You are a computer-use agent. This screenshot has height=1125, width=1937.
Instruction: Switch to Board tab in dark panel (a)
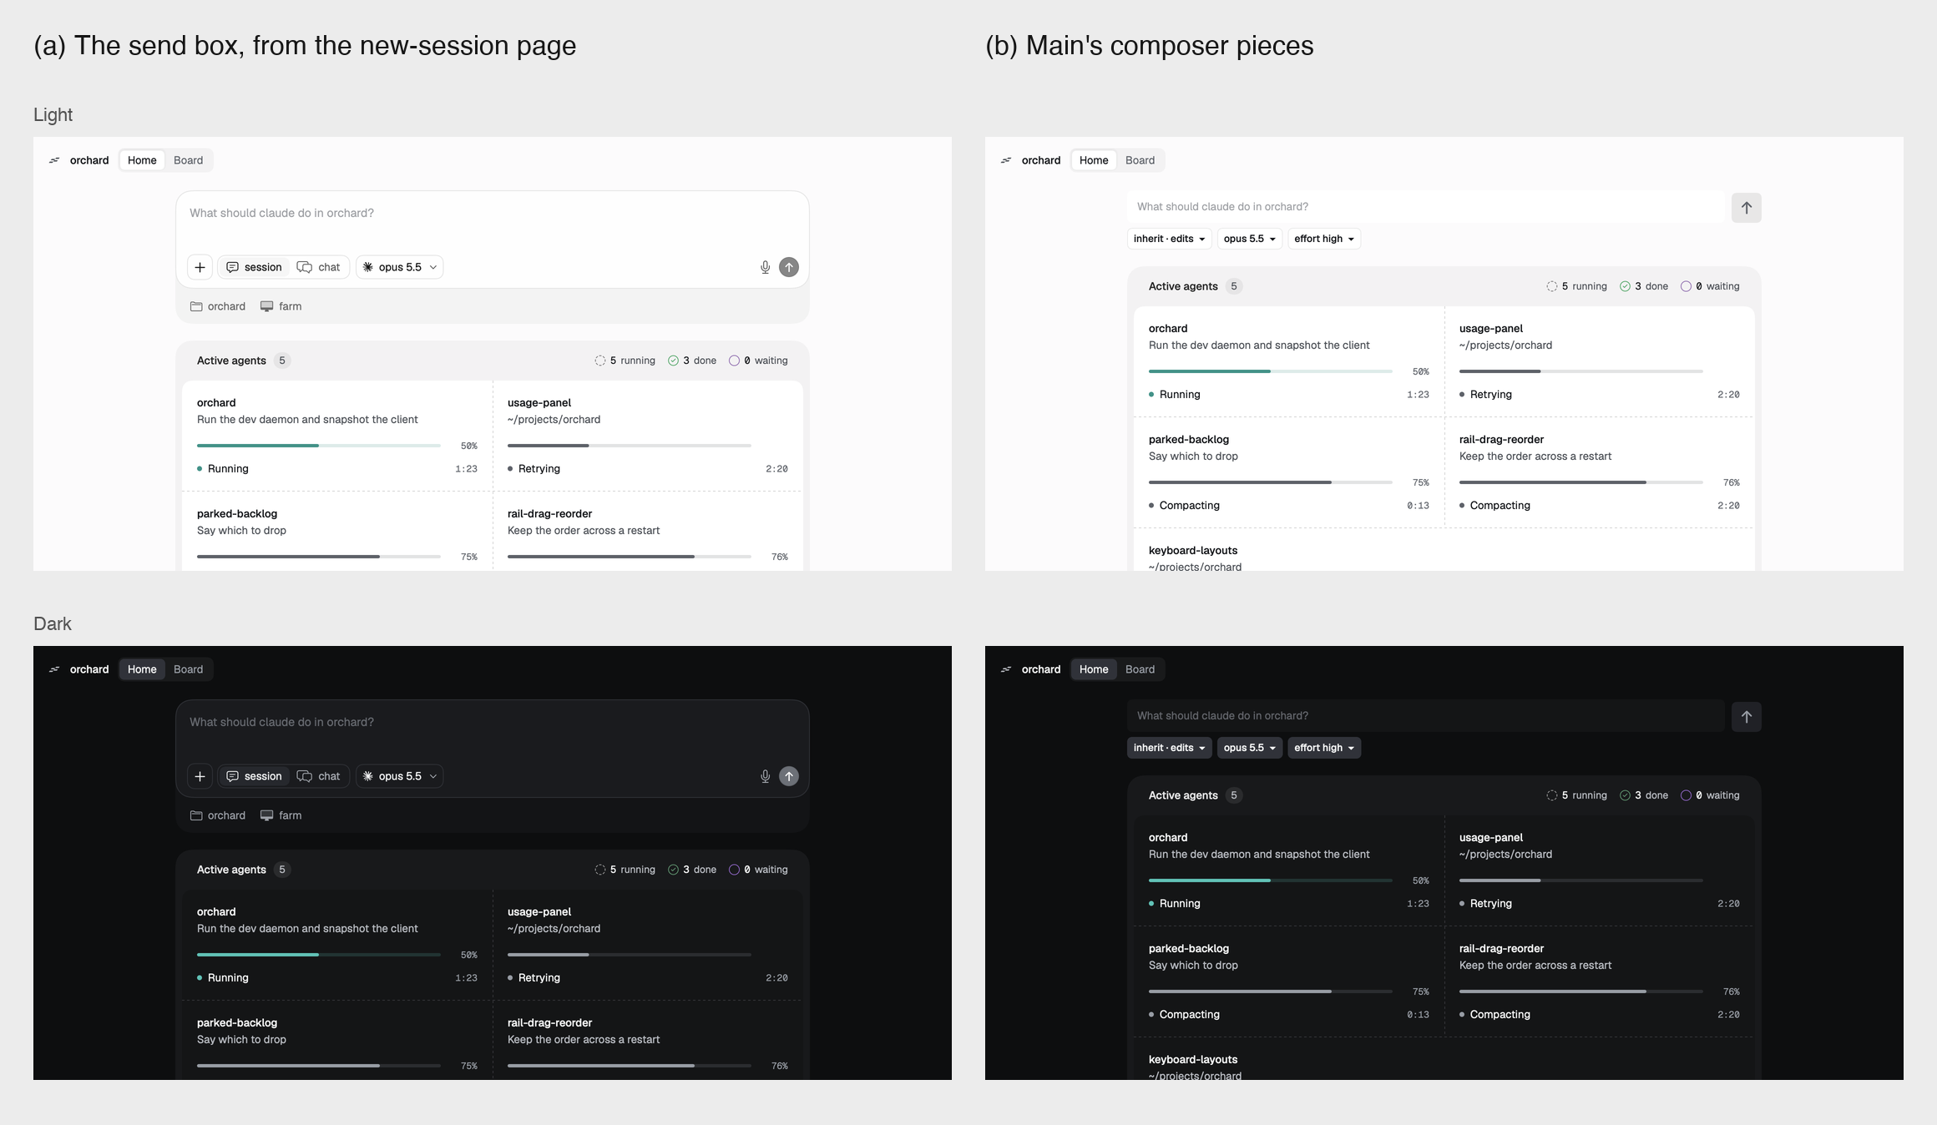click(x=188, y=669)
